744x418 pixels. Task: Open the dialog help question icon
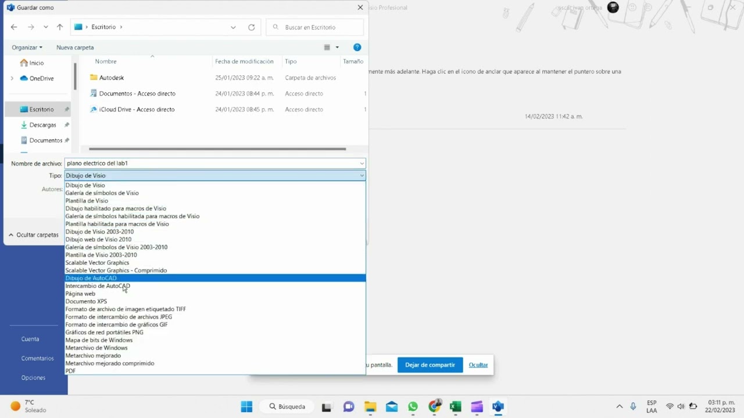[357, 47]
